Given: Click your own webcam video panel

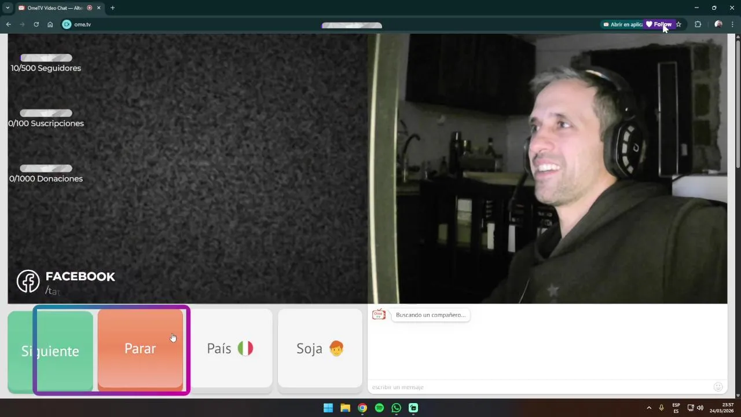Looking at the screenshot, I should [548, 168].
